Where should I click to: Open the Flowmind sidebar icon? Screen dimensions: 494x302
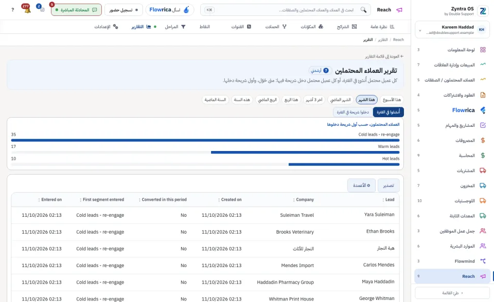point(483,261)
